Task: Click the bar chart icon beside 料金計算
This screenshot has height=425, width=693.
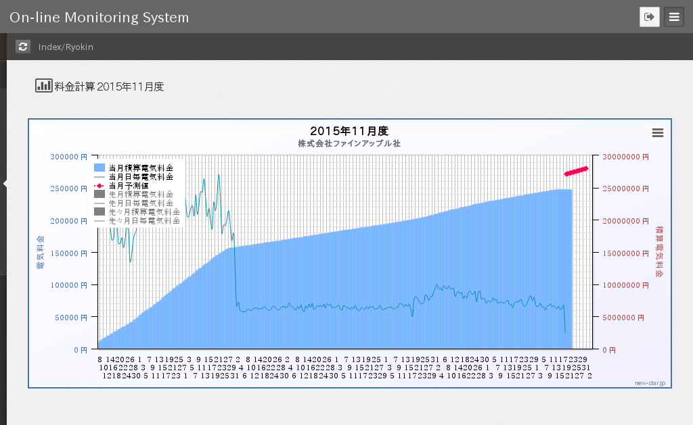Action: [43, 86]
